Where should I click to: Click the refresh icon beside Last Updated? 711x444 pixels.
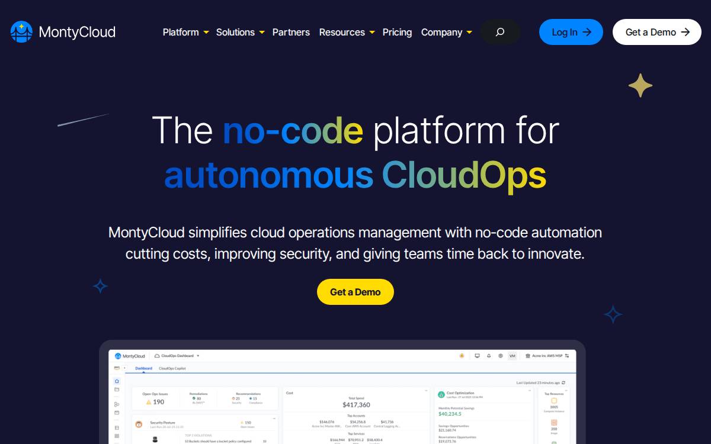pos(563,382)
